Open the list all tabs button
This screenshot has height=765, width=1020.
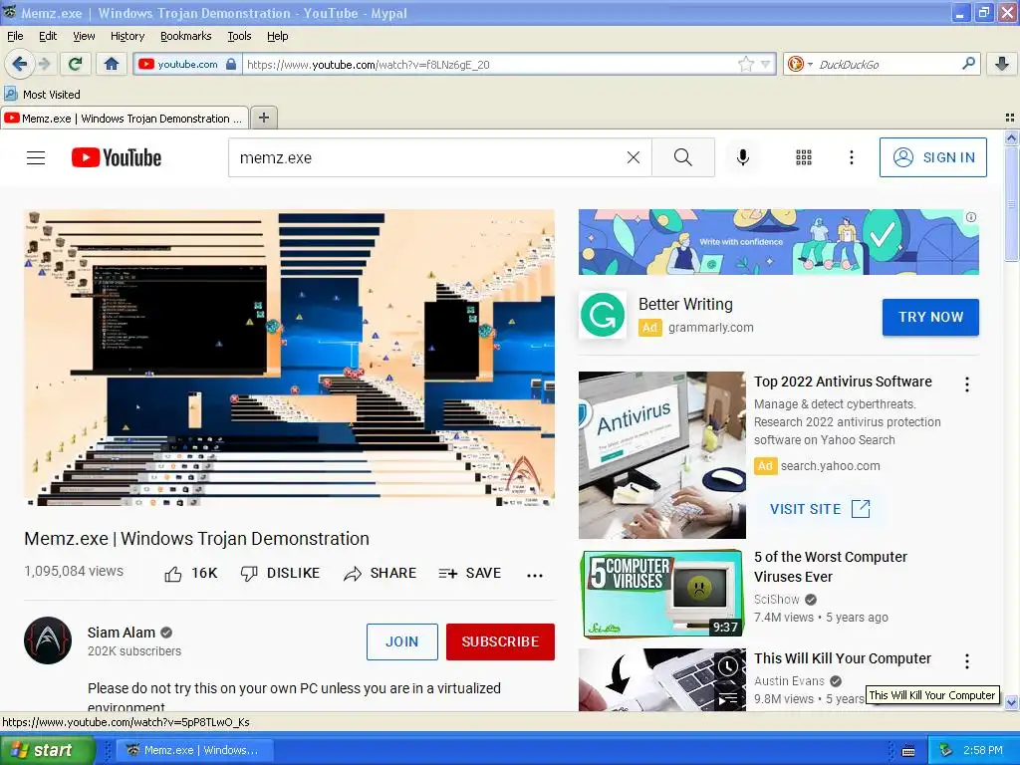[1009, 118]
